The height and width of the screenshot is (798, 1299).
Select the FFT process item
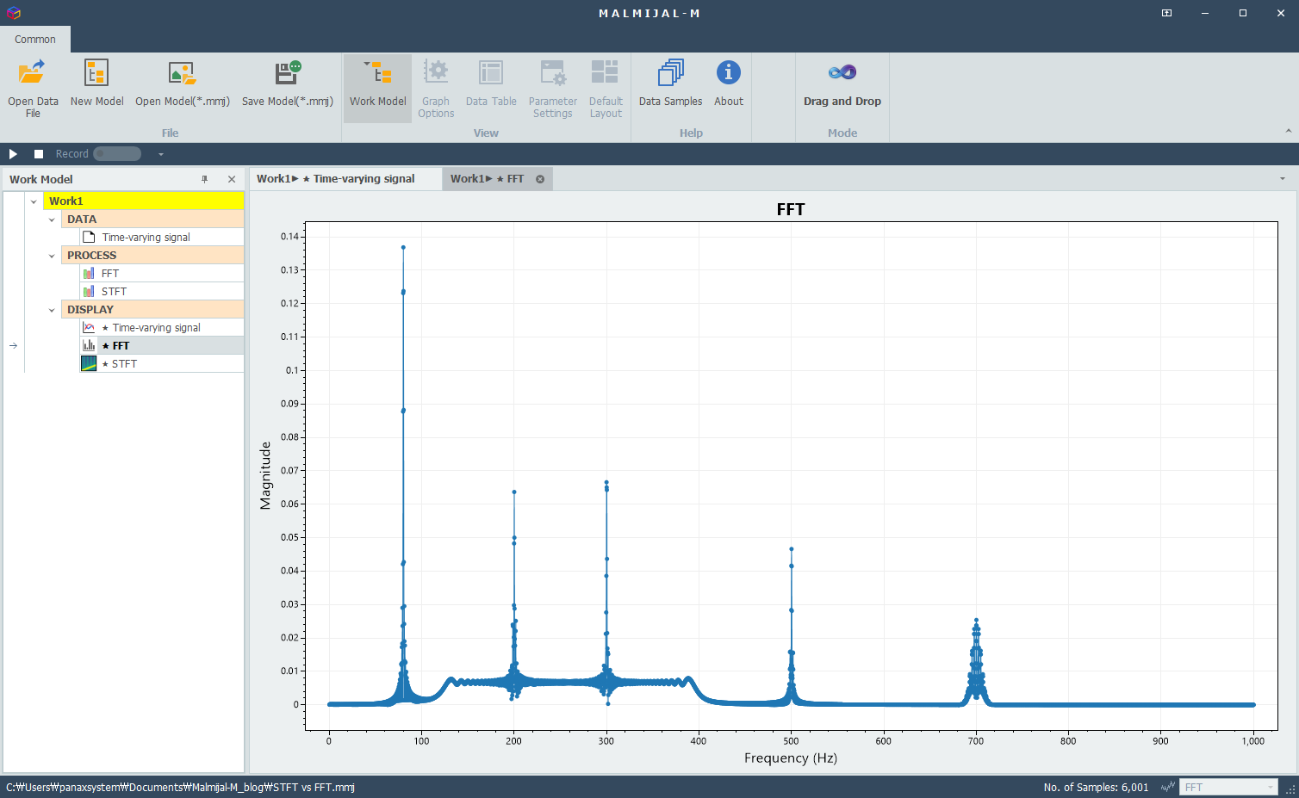[x=162, y=274]
